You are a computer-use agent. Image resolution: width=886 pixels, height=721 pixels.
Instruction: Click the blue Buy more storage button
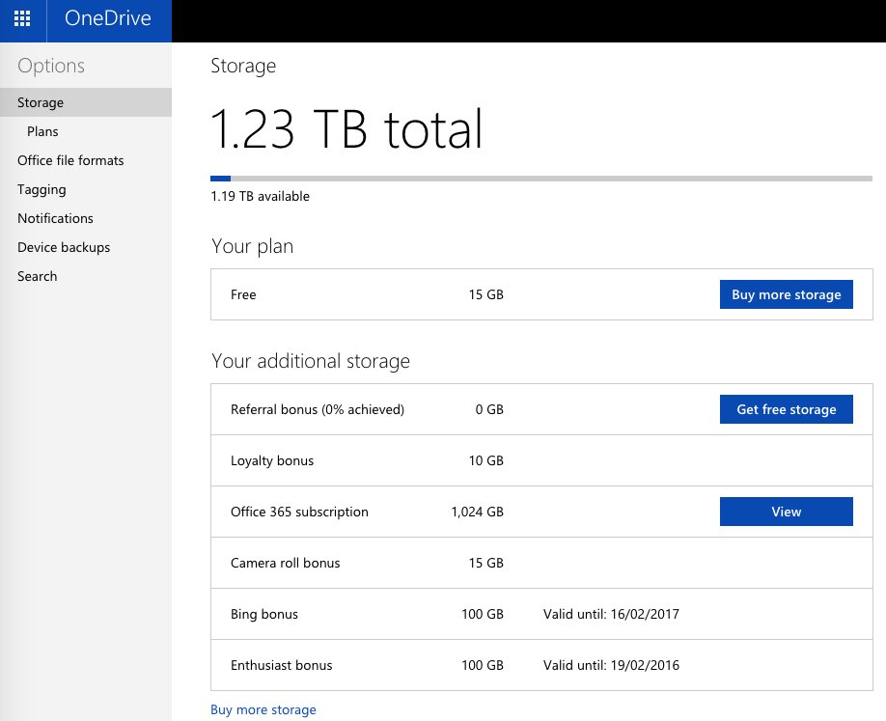(786, 294)
